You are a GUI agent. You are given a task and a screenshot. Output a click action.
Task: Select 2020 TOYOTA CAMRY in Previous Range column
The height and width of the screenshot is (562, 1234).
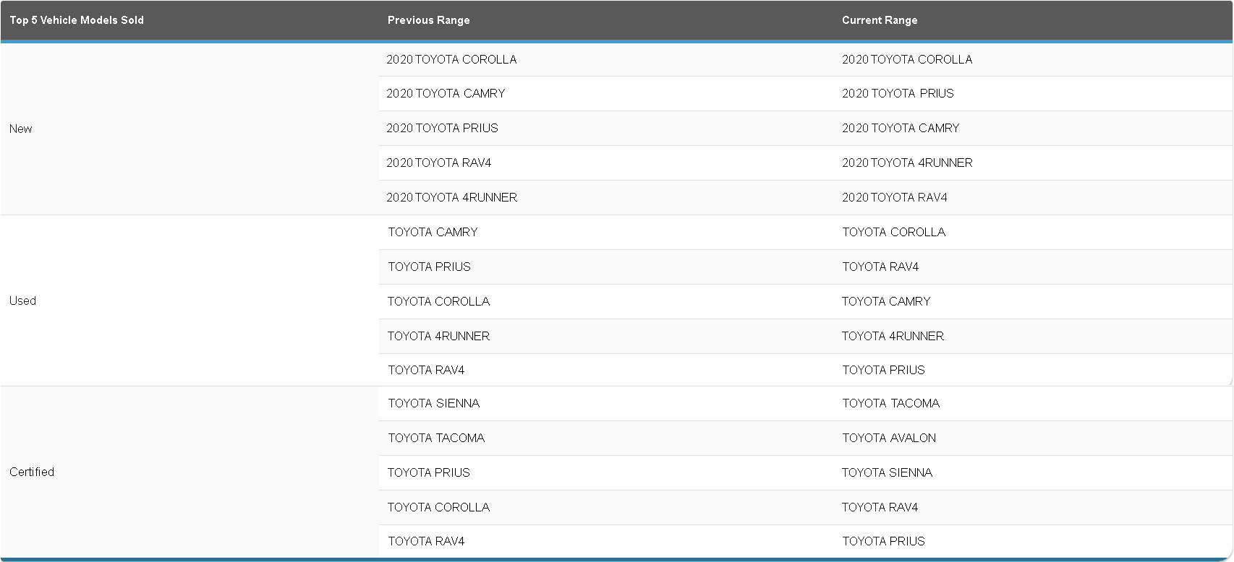(446, 93)
